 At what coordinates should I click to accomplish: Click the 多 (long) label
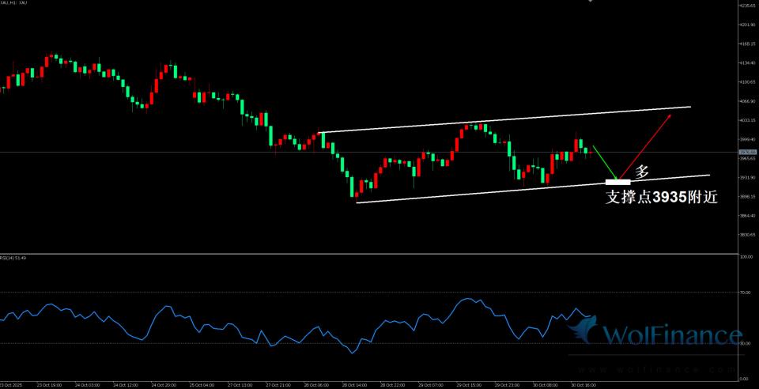(642, 171)
